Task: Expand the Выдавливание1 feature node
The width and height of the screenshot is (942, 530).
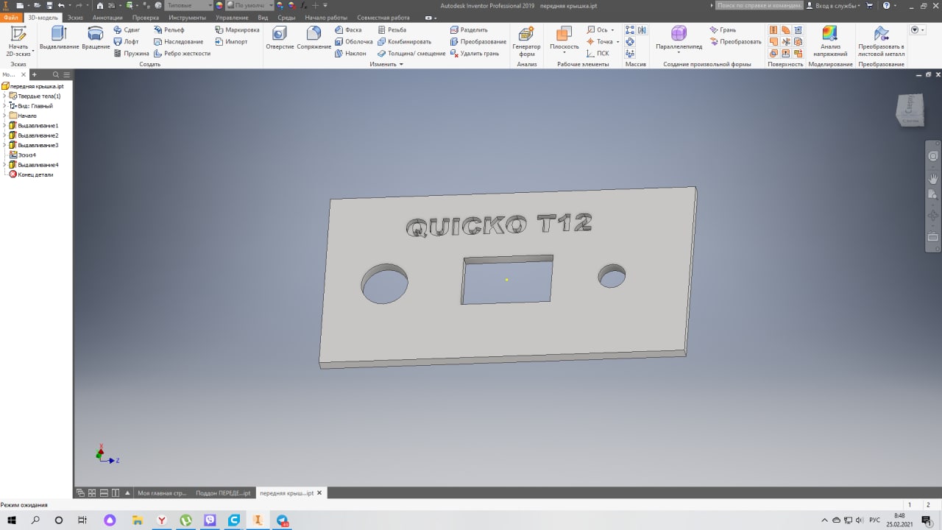Action: pyautogui.click(x=4, y=126)
